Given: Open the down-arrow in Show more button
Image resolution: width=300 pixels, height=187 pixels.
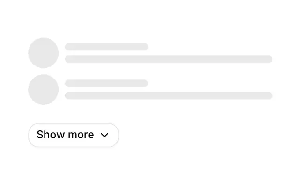Looking at the screenshot, I should [x=105, y=135].
